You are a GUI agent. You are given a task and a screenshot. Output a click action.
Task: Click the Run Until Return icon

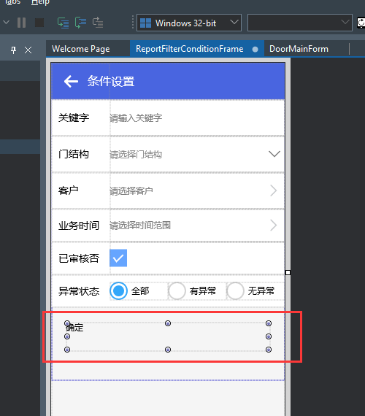(98, 23)
